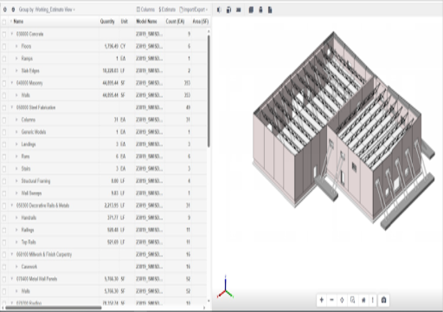The width and height of the screenshot is (443, 312).
Task: Check the 040000 Masonry row checkbox
Action: pyautogui.click(x=4, y=83)
